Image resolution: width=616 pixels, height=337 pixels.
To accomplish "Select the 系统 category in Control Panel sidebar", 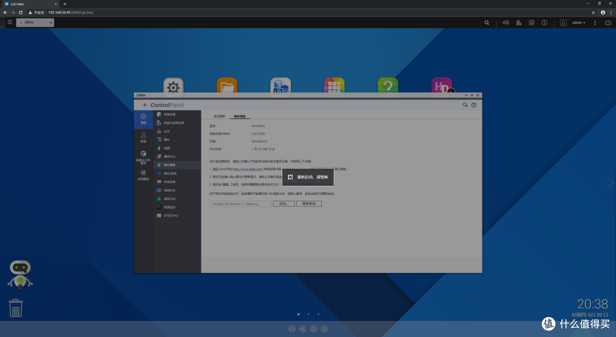I will click(143, 119).
